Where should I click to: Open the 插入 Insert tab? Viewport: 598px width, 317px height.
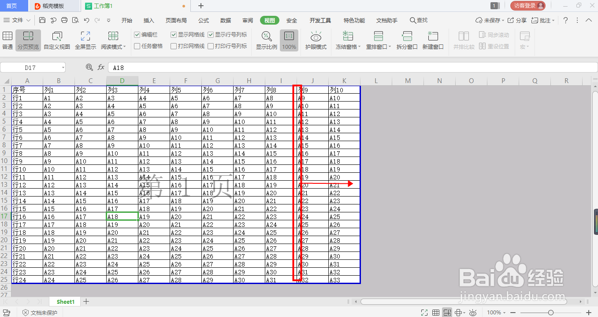point(149,21)
